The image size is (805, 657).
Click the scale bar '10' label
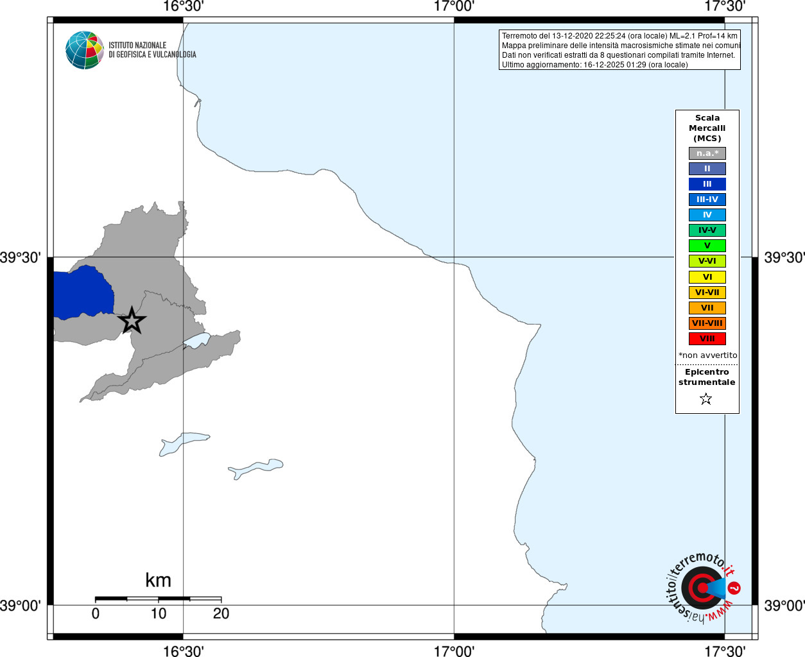point(159,613)
